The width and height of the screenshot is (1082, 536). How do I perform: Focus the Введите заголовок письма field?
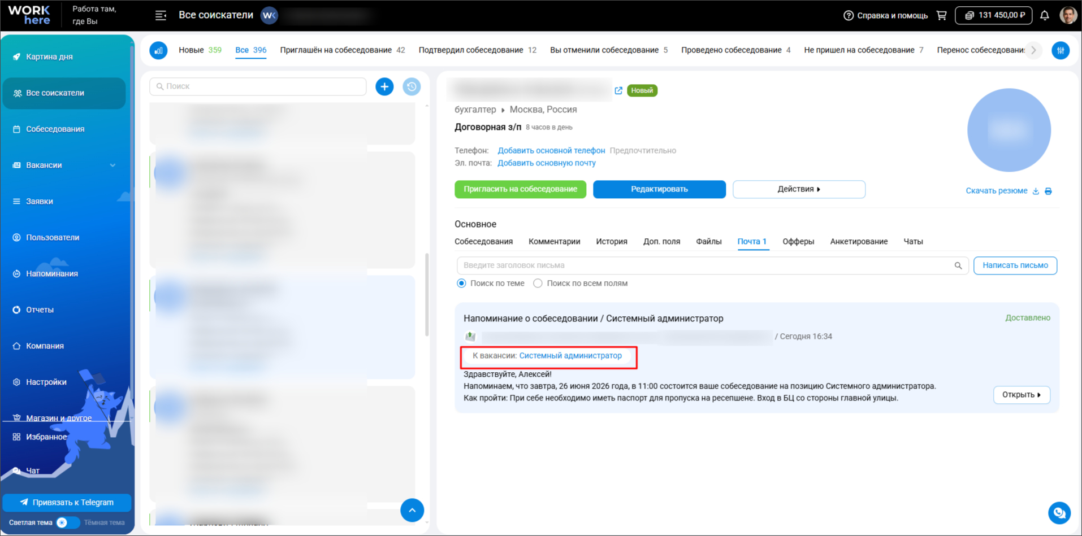(x=712, y=265)
